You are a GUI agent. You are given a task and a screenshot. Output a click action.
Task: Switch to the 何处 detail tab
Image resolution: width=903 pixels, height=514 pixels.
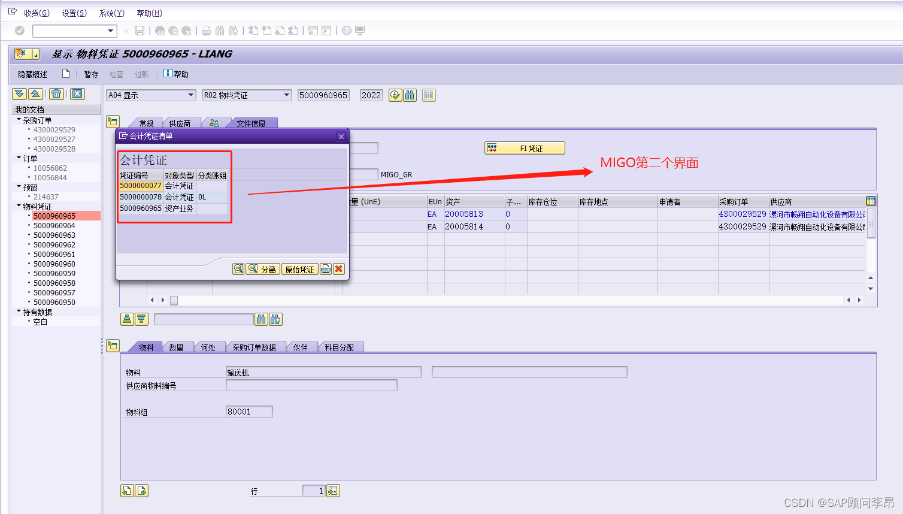pos(208,347)
